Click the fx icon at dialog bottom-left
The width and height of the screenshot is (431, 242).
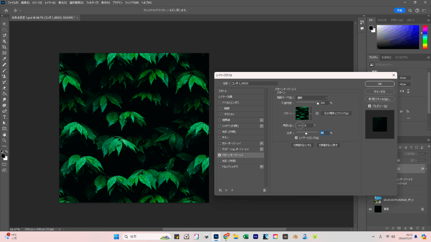point(220,190)
